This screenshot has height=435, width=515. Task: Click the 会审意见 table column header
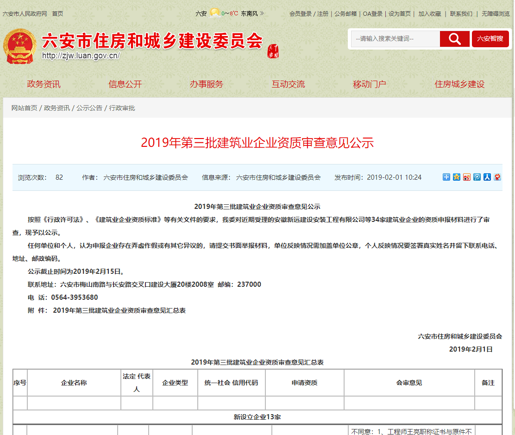409,383
